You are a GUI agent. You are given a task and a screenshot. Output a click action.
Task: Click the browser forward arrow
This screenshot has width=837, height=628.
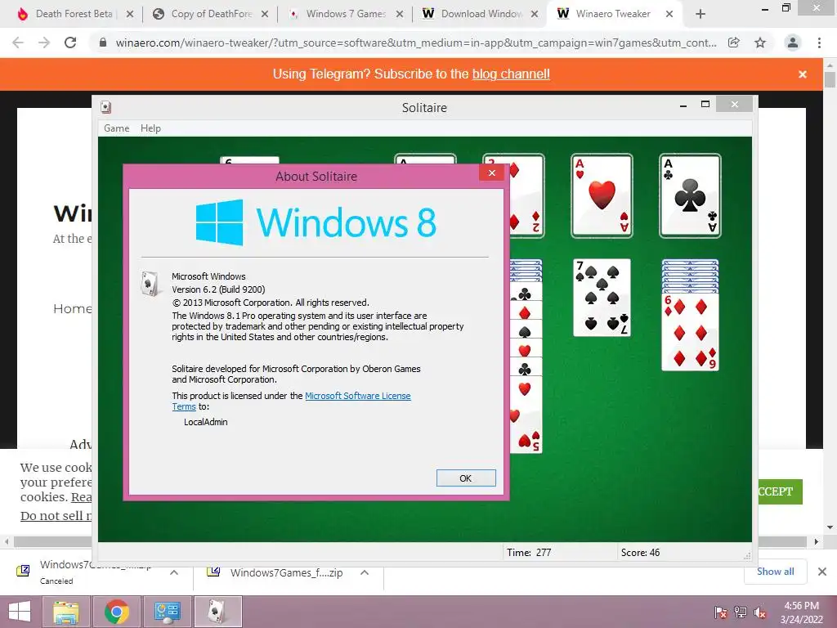pyautogui.click(x=44, y=43)
